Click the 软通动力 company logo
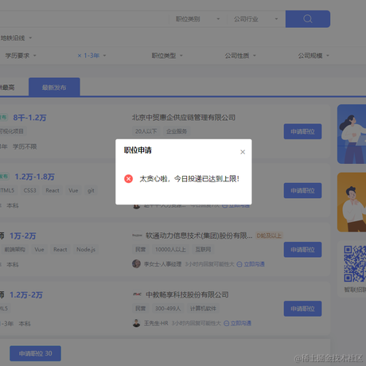Viewport: 366px width, 366px height. (x=137, y=236)
